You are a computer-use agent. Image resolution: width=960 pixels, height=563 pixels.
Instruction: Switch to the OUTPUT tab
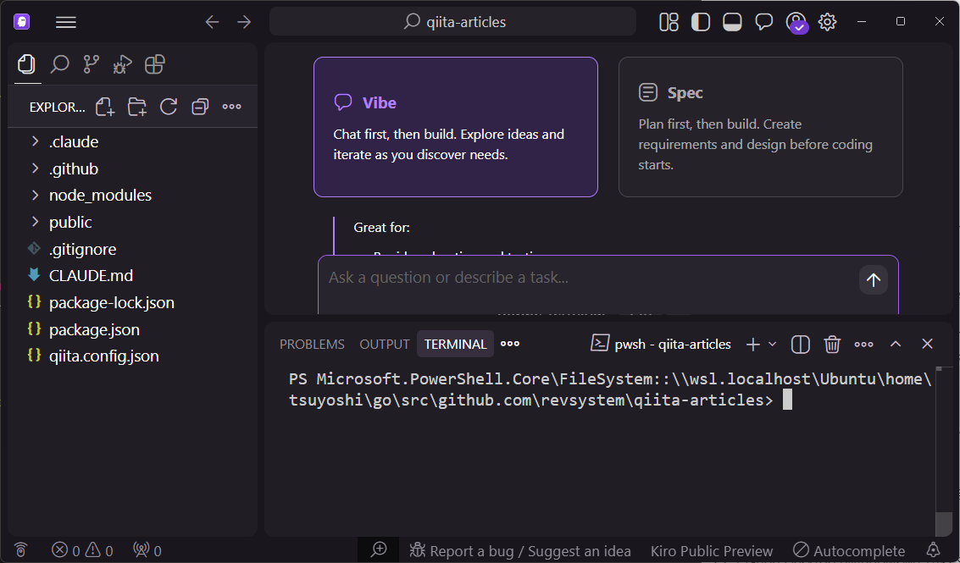coord(385,344)
